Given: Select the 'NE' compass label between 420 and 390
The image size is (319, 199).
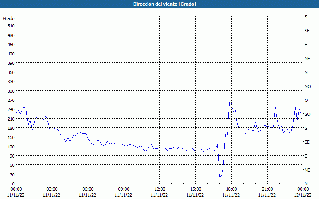Looking at the screenshot, I should coord(307,59).
